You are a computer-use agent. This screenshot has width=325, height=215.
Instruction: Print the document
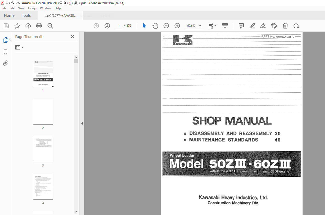[x=39, y=26]
